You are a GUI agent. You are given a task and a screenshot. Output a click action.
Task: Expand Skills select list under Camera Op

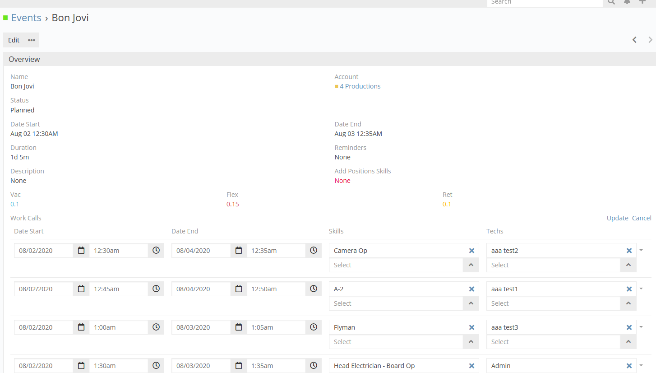(471, 265)
